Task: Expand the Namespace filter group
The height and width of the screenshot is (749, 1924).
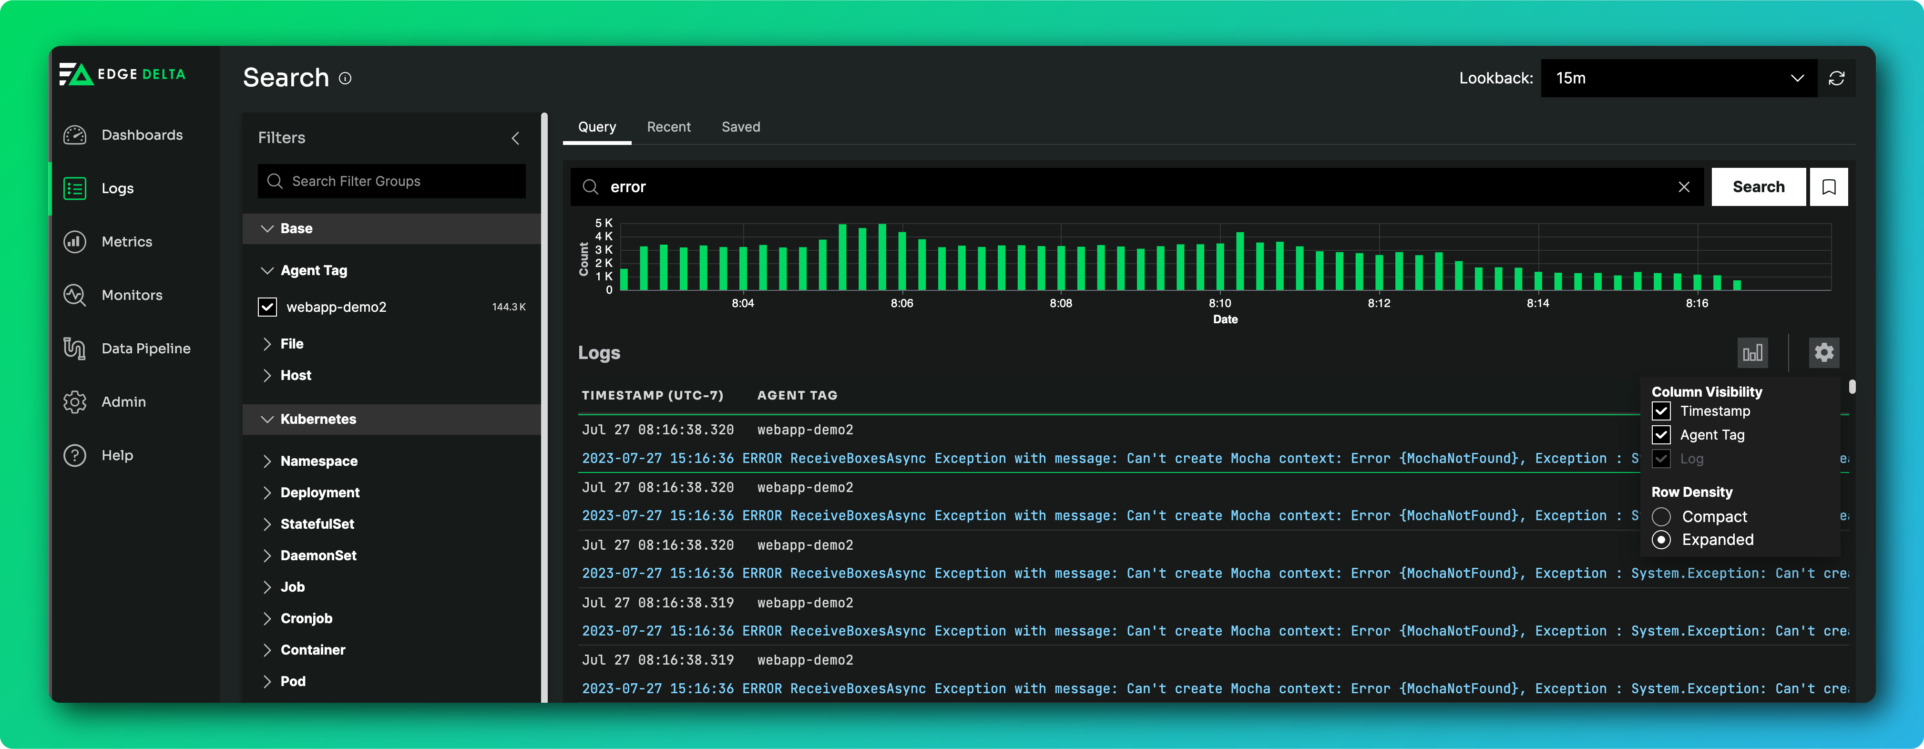Action: (318, 461)
